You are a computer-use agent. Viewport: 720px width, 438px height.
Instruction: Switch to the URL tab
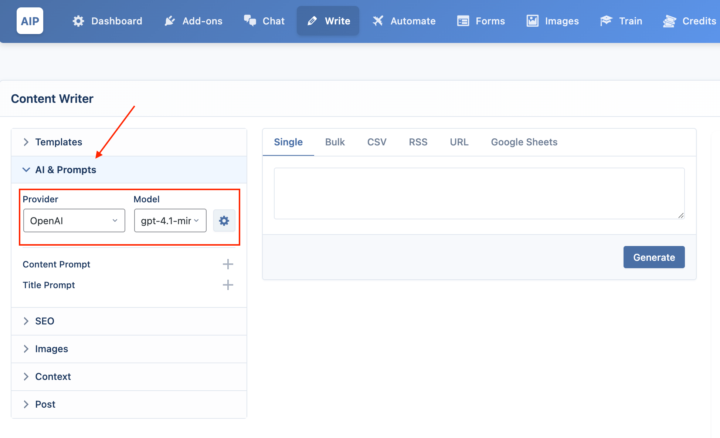(459, 142)
